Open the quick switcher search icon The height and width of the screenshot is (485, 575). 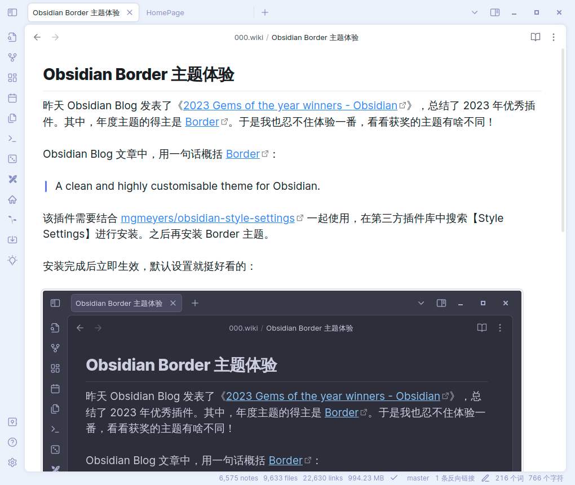12,37
